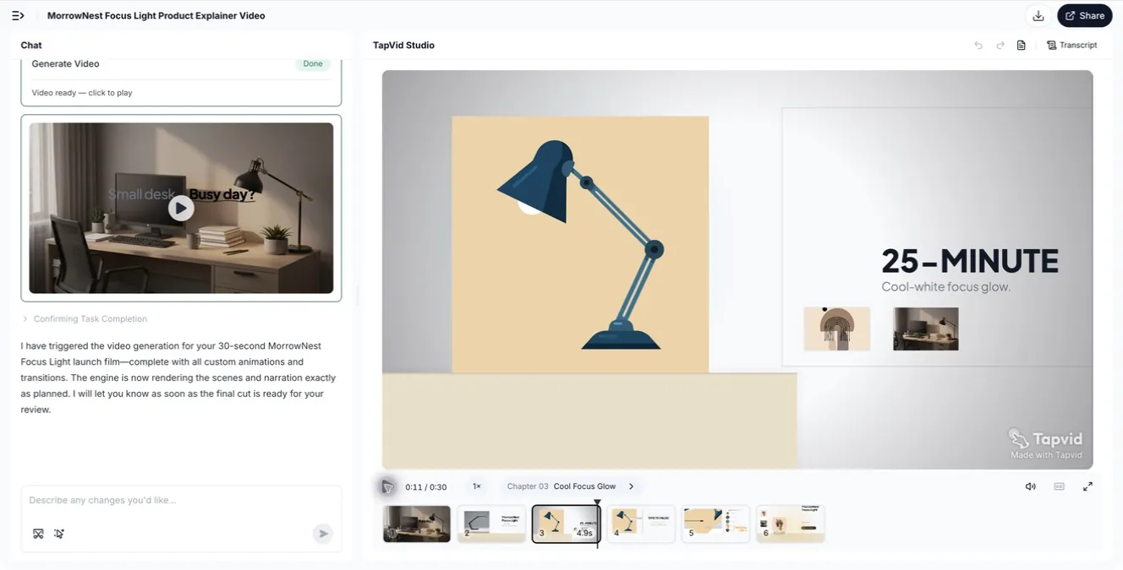Screen dimensions: 1123x570
Task: Click the Generate Video Done status badge
Action: coord(313,64)
